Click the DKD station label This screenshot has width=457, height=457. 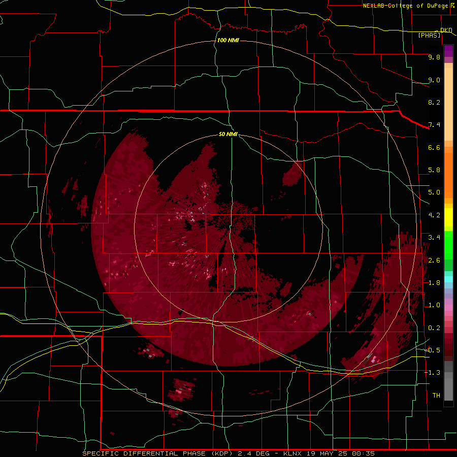pyautogui.click(x=446, y=30)
